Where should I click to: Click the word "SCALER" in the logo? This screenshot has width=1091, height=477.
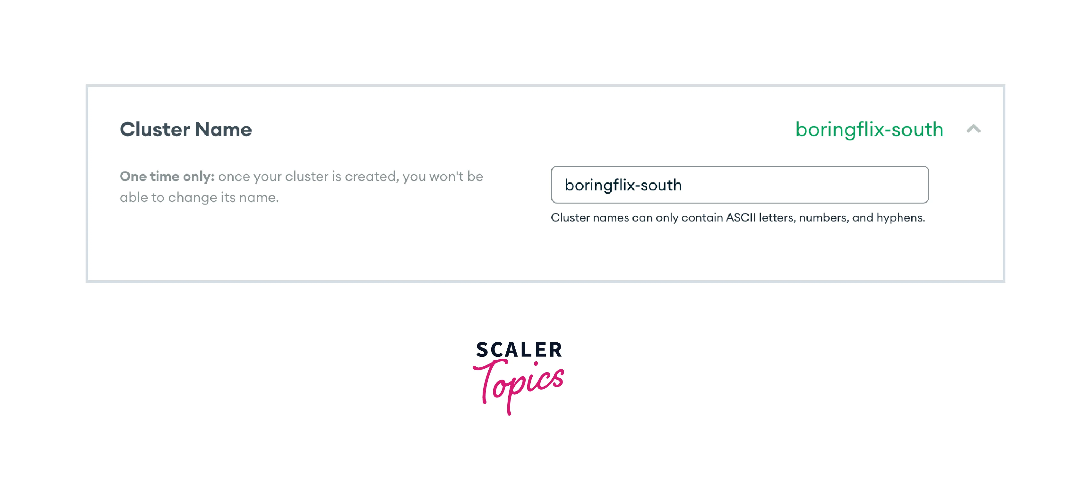519,350
